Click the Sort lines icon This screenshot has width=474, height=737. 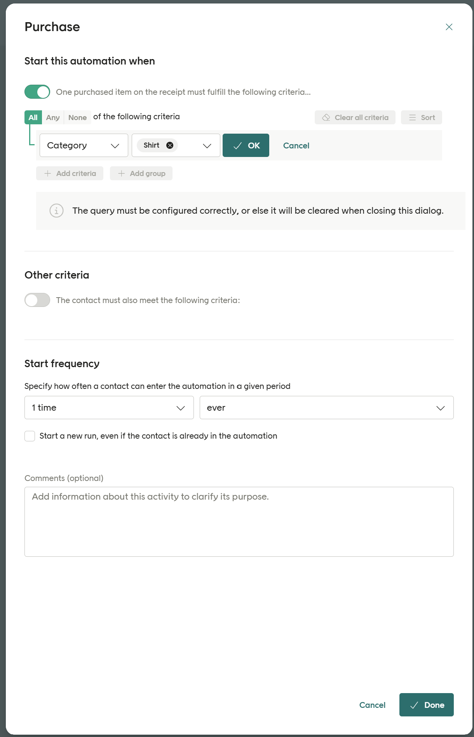tap(412, 117)
